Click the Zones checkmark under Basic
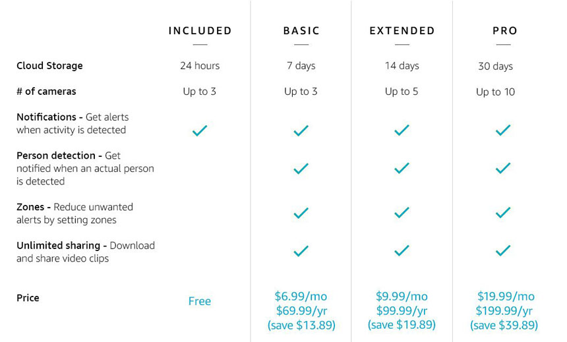The height and width of the screenshot is (342, 567). pyautogui.click(x=301, y=213)
